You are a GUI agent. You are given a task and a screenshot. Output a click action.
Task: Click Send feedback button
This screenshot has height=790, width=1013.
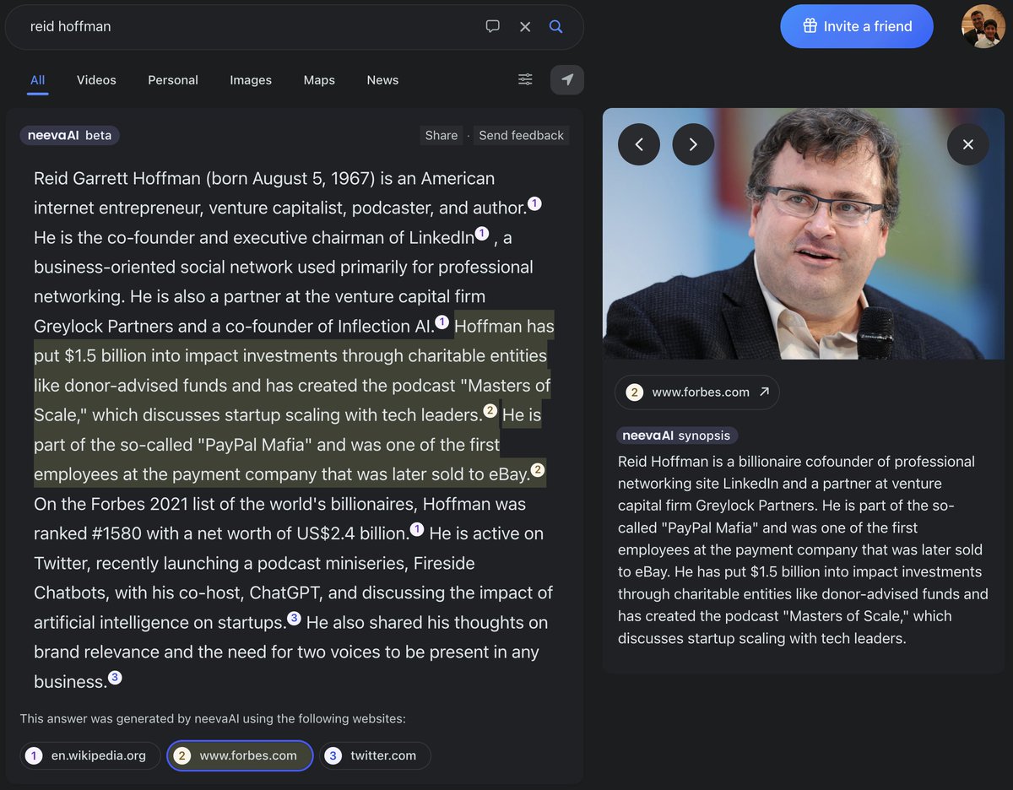[x=521, y=135]
